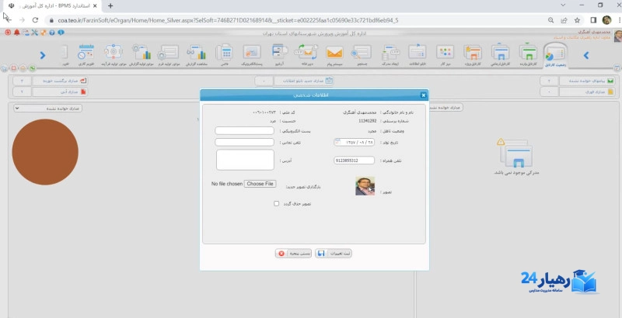622x318 pixels.
Task: Click the birth date field in dialog
Action: tap(355, 142)
